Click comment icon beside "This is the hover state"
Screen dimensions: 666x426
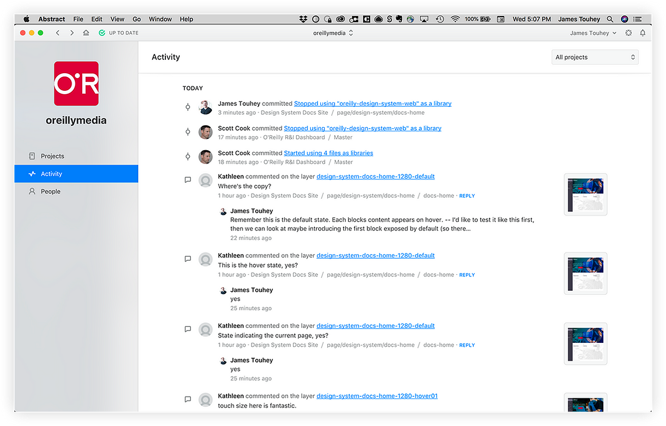click(188, 259)
